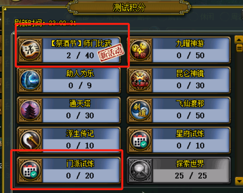Click the 测试积分 title banner
Screen dimensions: 243x193
[x=128, y=7]
